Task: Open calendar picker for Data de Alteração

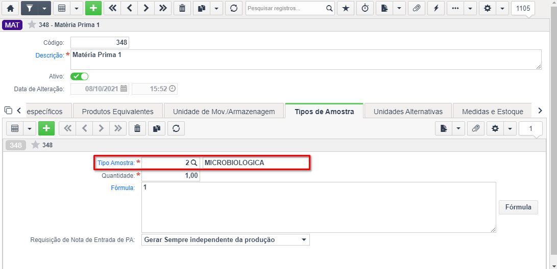Action: tap(124, 89)
